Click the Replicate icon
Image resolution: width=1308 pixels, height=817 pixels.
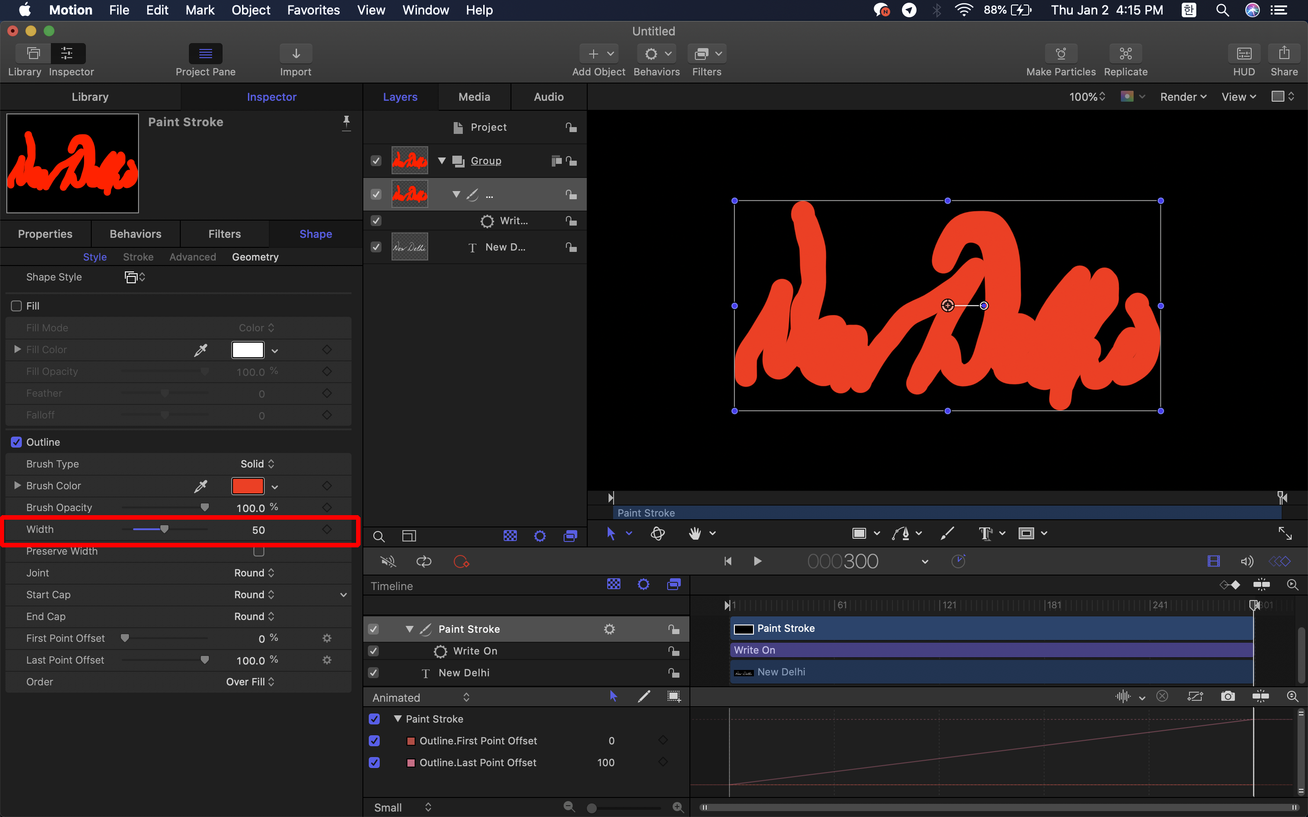1125,54
